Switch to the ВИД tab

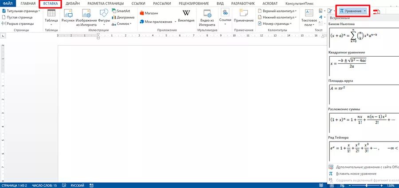220,4
